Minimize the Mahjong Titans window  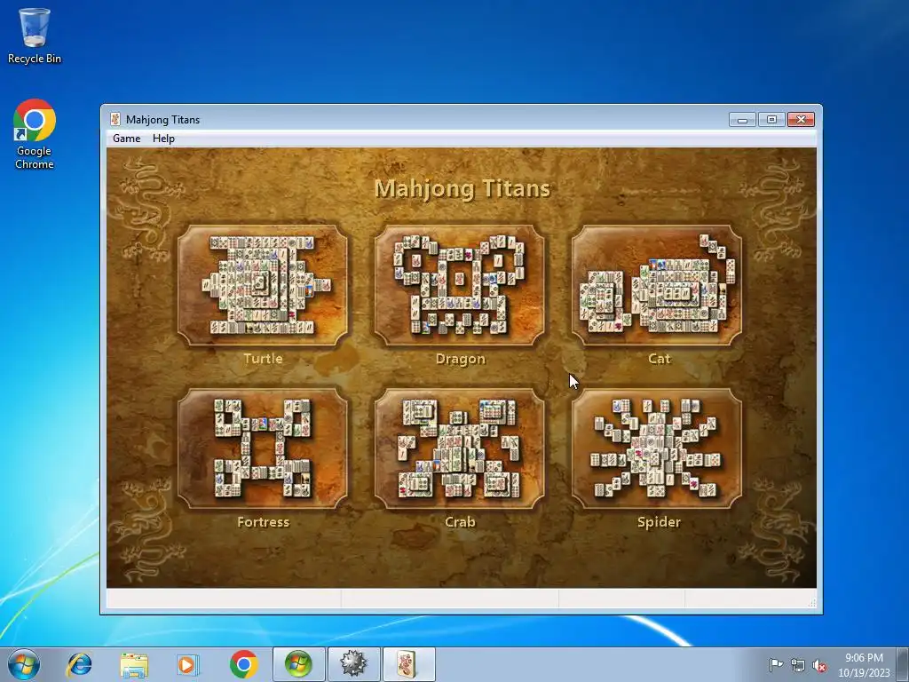[x=742, y=120]
